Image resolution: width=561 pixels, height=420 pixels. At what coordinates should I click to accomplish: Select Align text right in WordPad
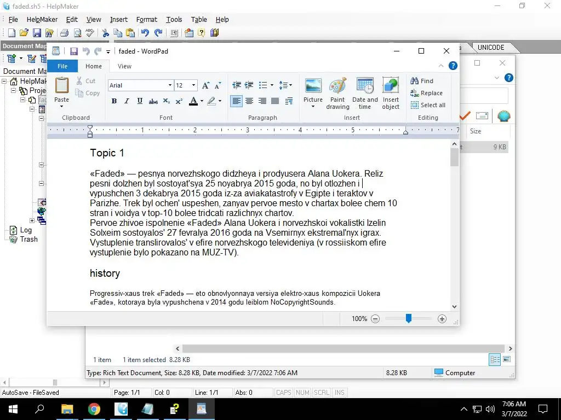tap(262, 101)
